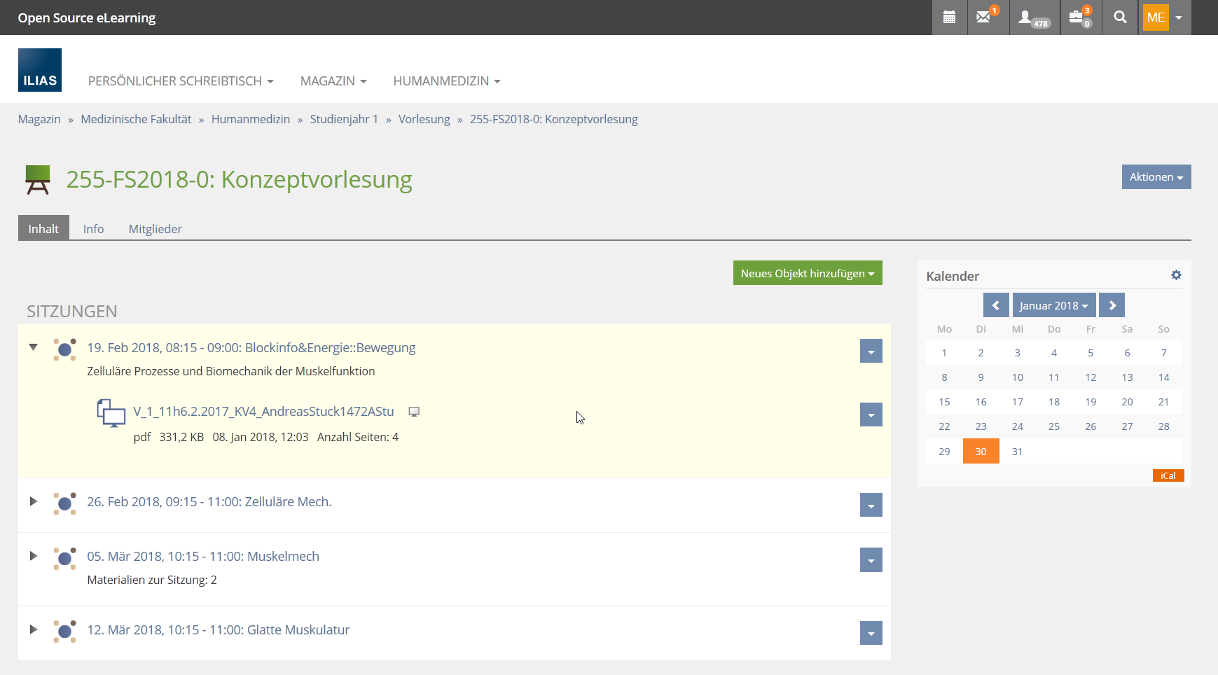The image size is (1218, 675).
Task: Open the briefcase notifications icon
Action: pyautogui.click(x=1079, y=18)
